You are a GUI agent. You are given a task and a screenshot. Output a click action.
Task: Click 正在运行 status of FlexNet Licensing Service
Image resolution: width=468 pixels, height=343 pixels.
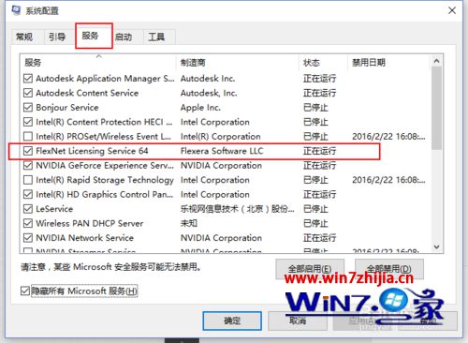click(x=319, y=151)
